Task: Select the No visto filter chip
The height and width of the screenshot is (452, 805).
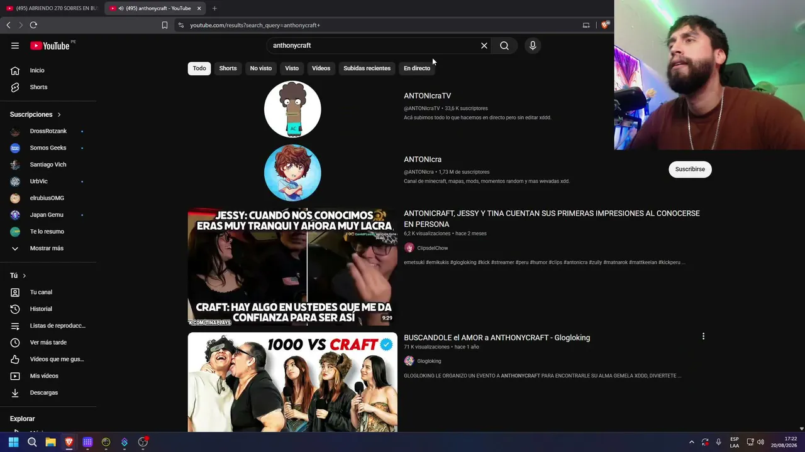Action: (x=261, y=68)
